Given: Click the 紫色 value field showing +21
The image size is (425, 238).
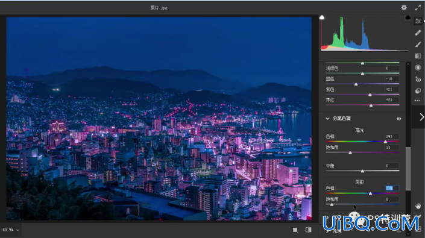Looking at the screenshot, I should (392, 89).
